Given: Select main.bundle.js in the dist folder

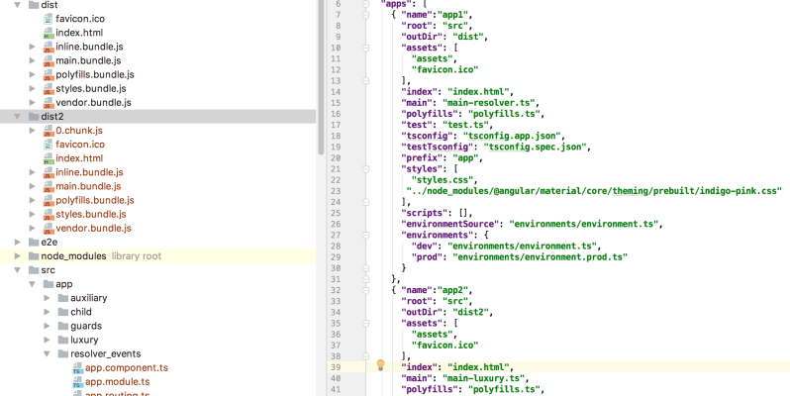Looking at the screenshot, I should (x=88, y=60).
